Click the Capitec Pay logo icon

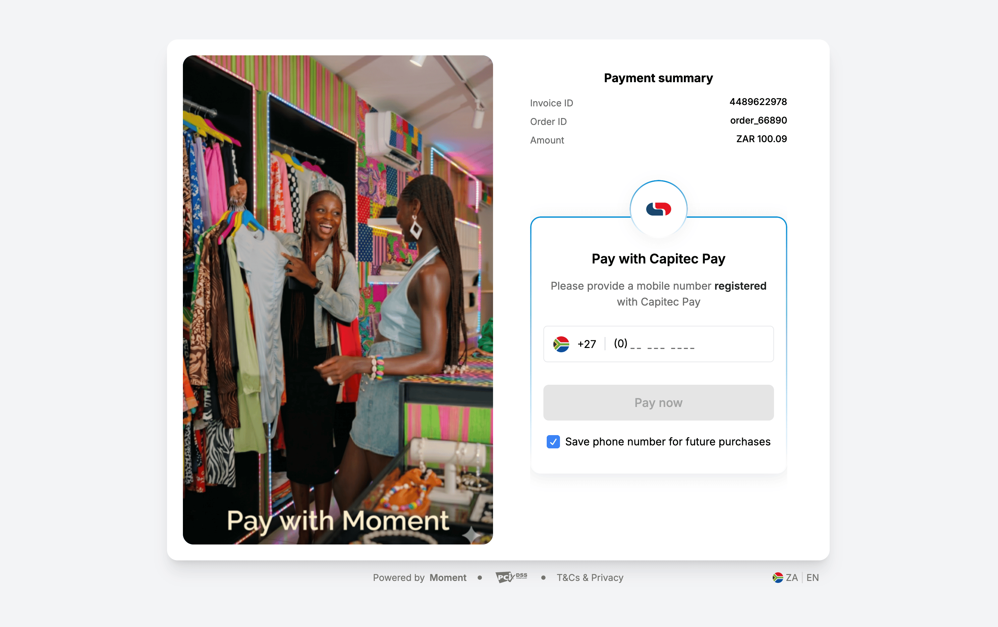[x=658, y=209]
